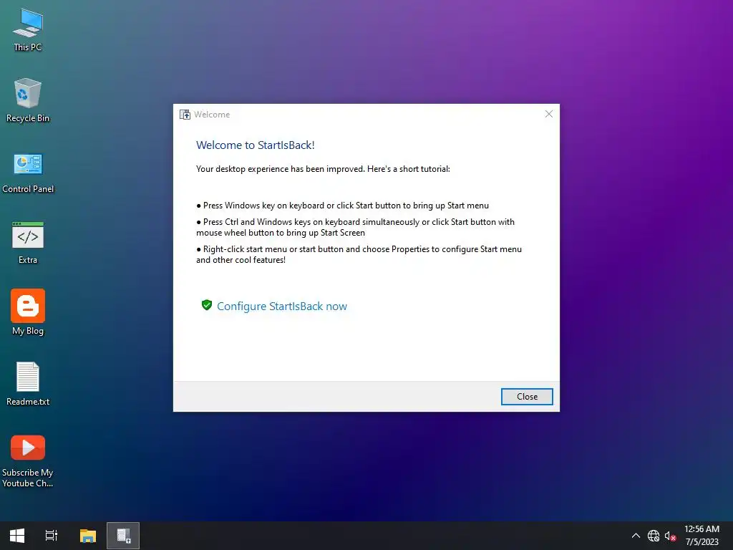The image size is (733, 550).
Task: Click Configure StartIsBack now link
Action: pos(282,307)
